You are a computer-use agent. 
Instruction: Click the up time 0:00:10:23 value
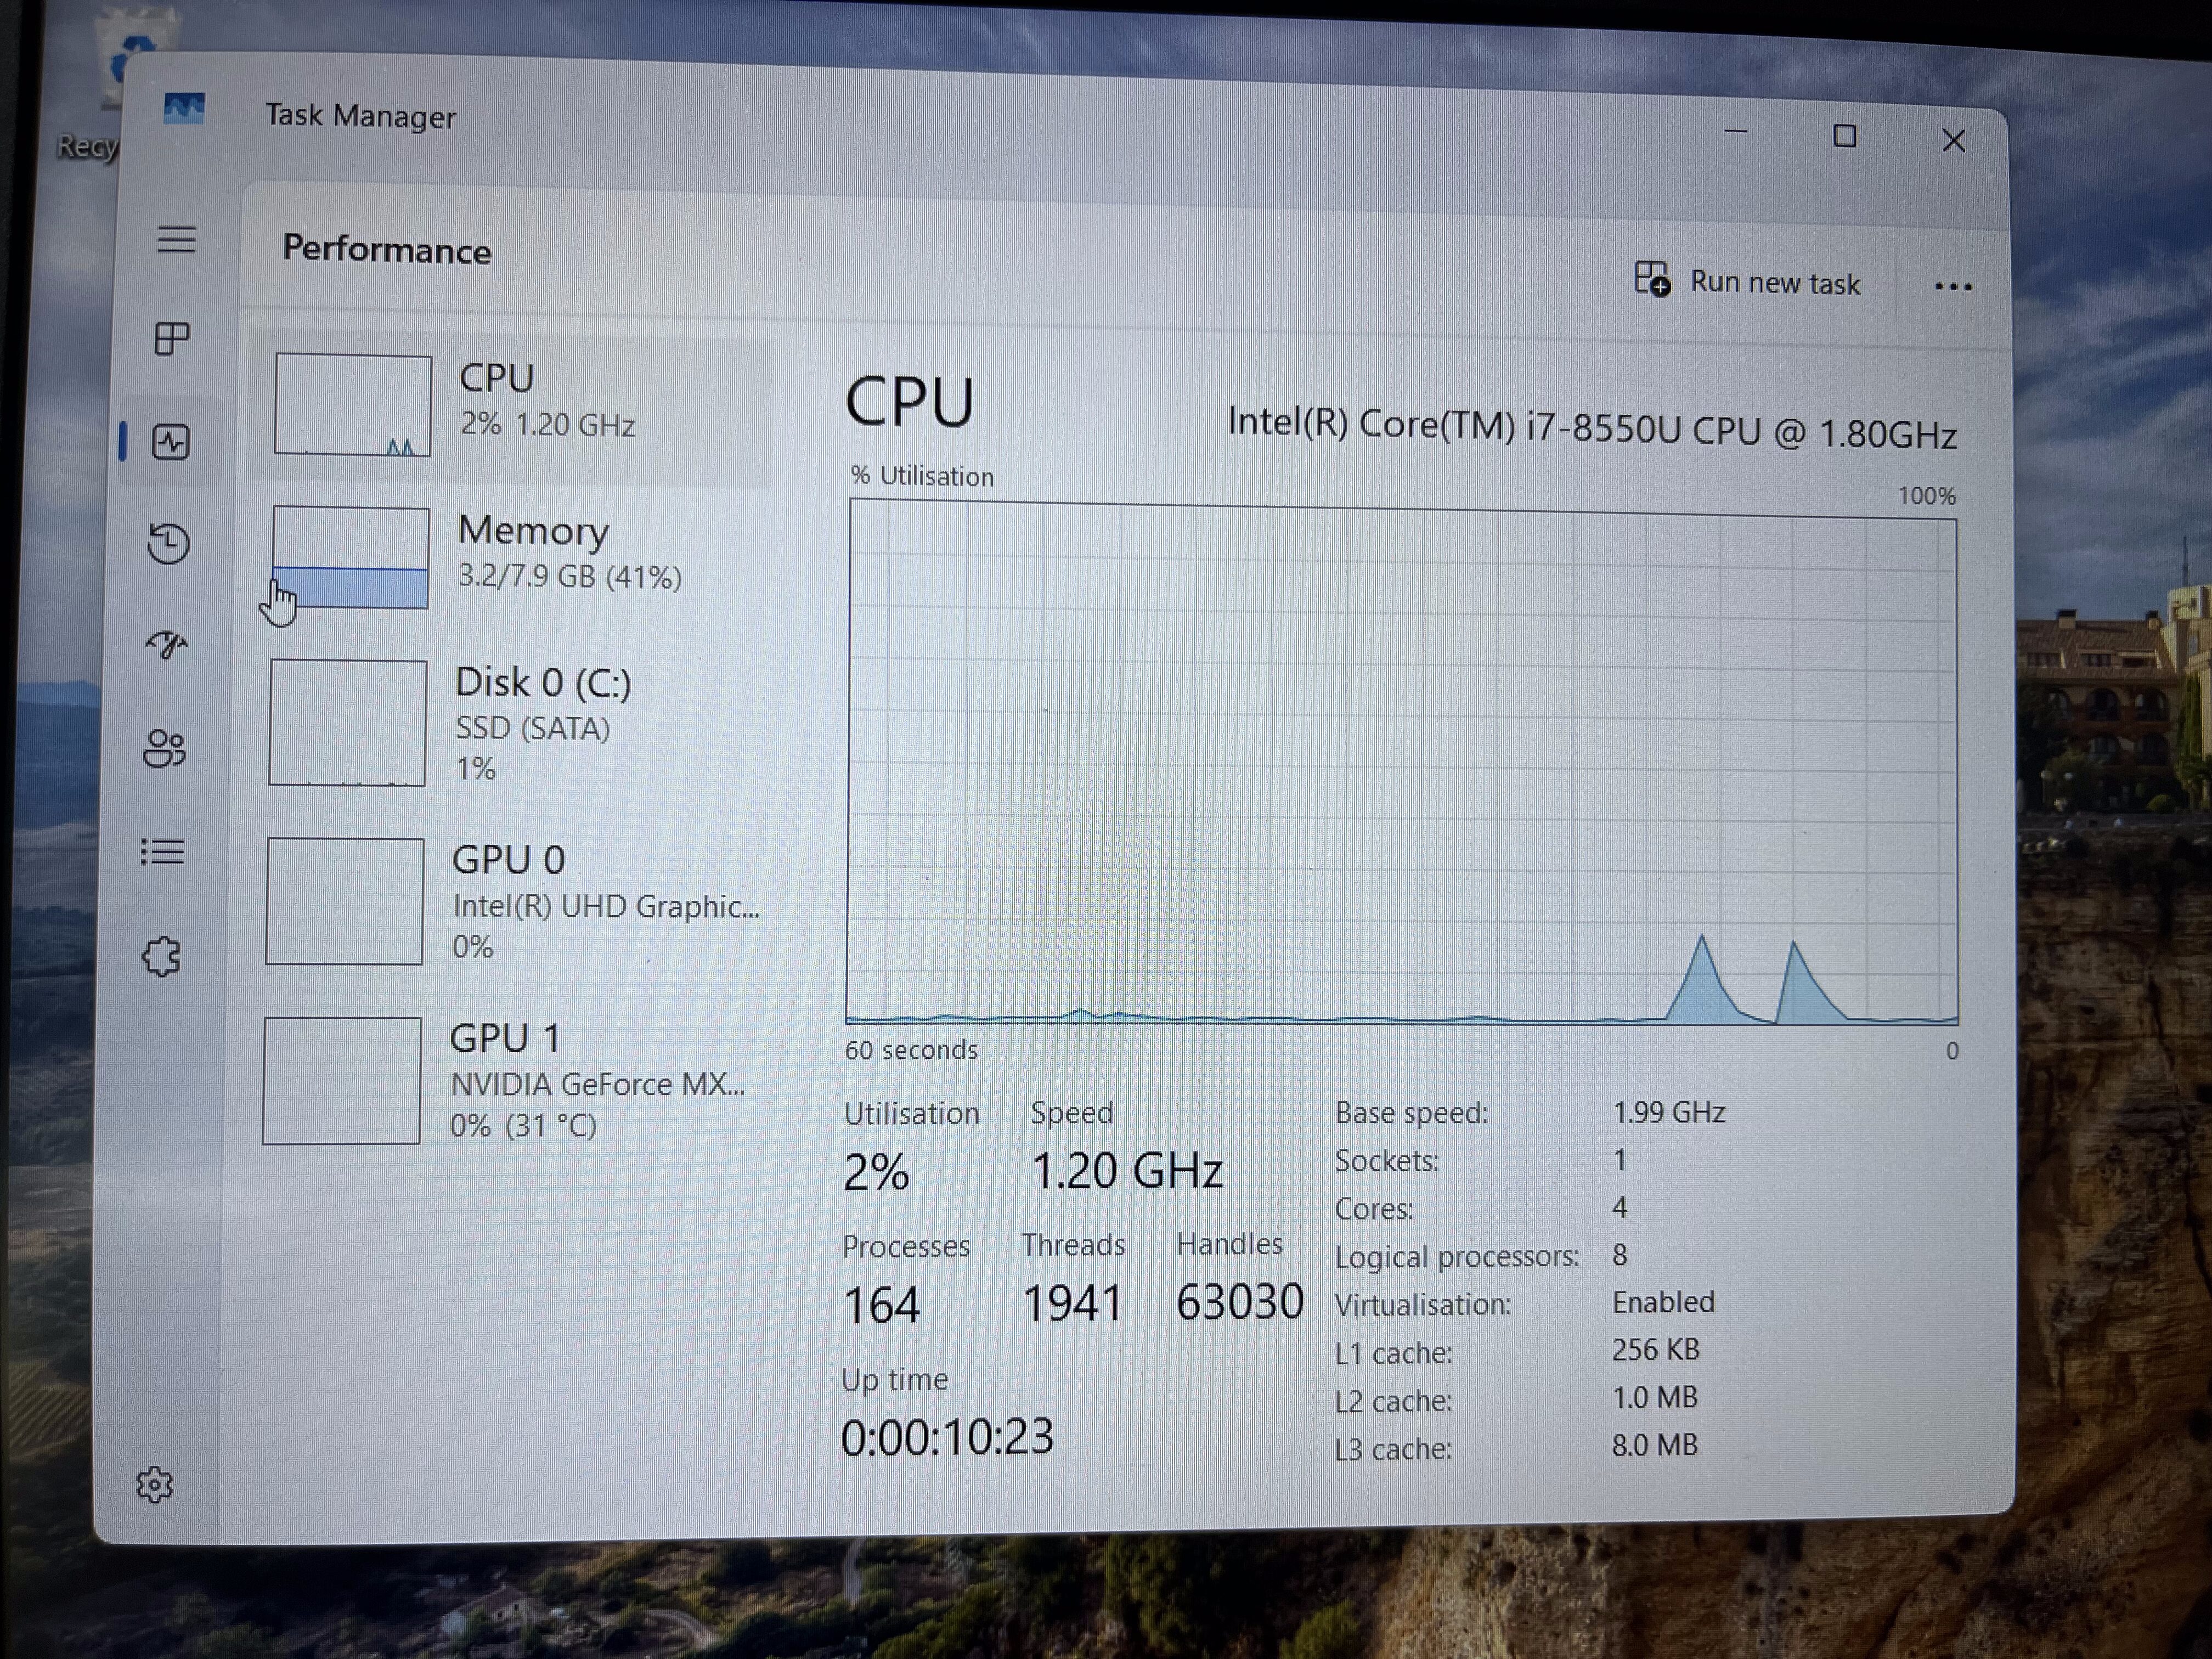(x=947, y=1437)
